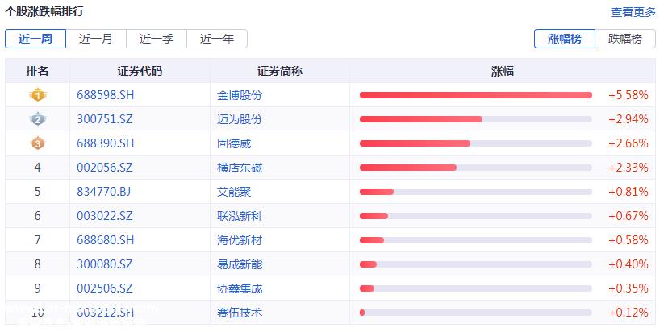Click the 涨幅 column header
664x332 pixels.
pyautogui.click(x=503, y=71)
